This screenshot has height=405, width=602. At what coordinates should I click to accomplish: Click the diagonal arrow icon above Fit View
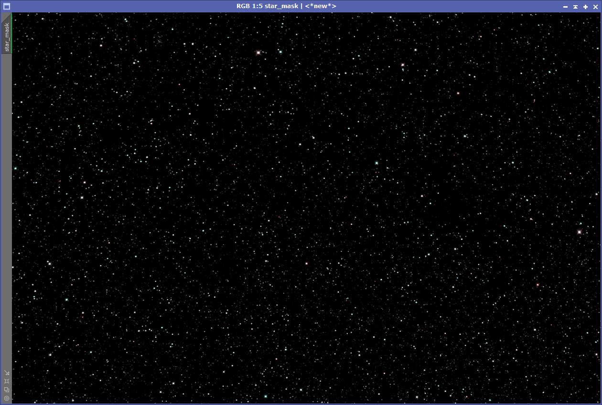(7, 373)
